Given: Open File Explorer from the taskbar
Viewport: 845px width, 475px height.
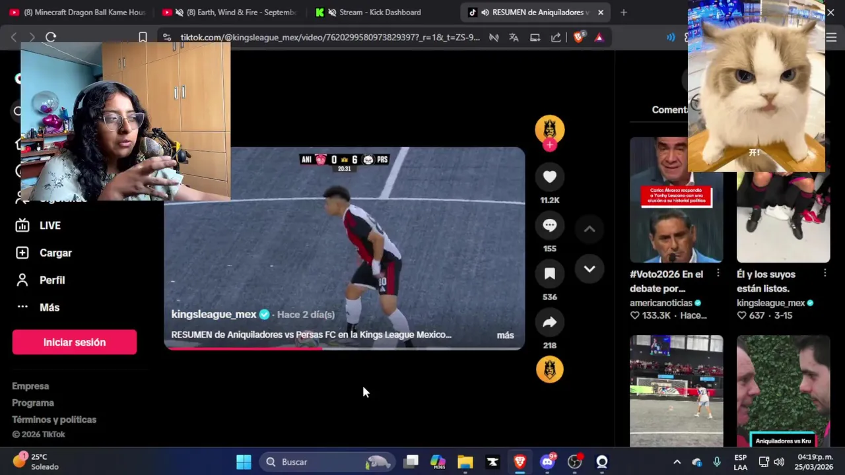Looking at the screenshot, I should 465,462.
